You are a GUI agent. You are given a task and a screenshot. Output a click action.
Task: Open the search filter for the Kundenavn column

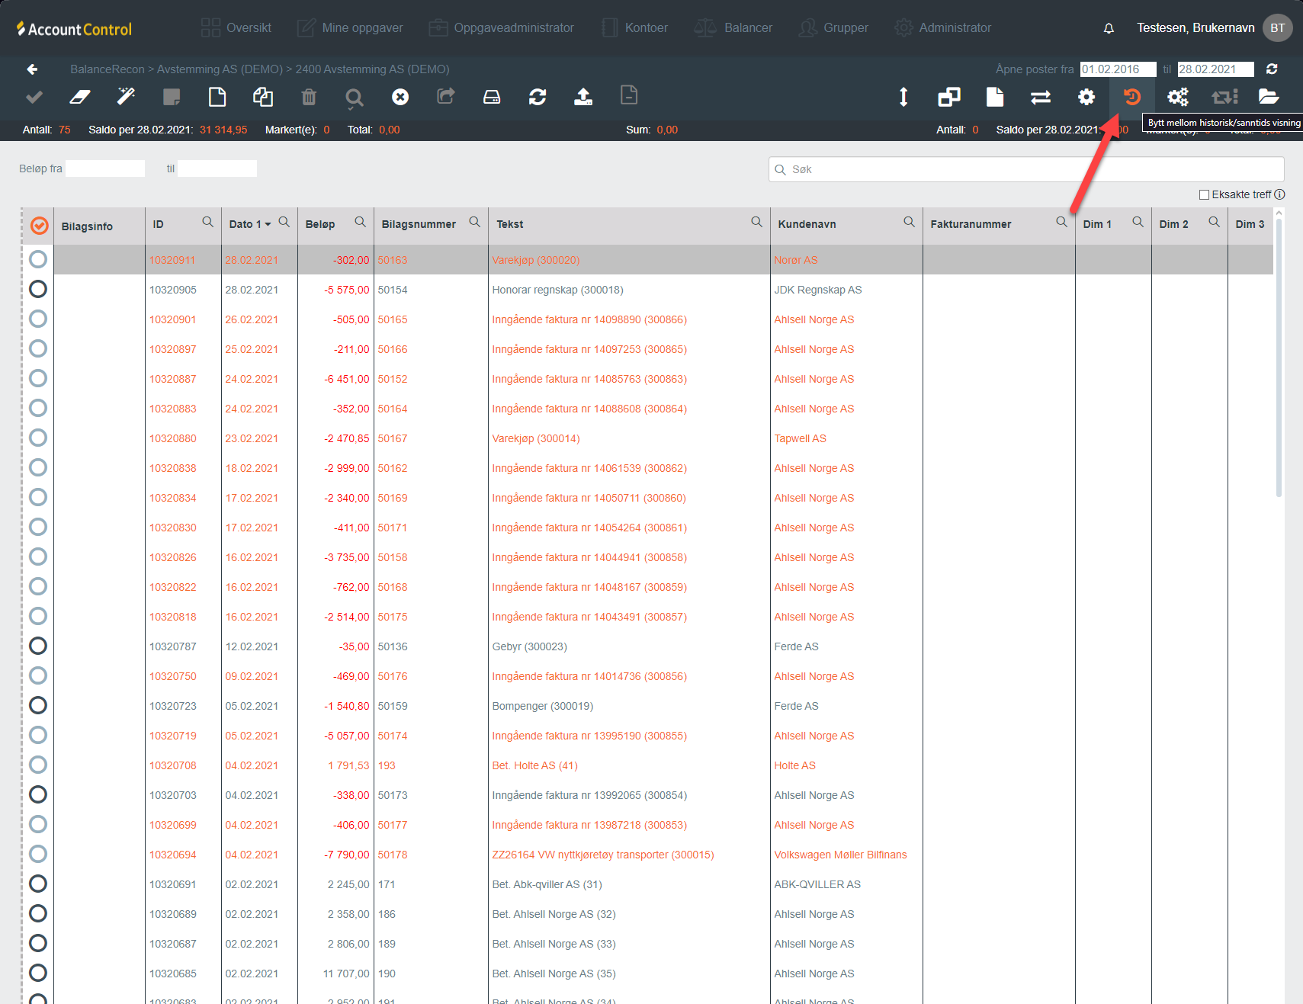[x=909, y=222]
